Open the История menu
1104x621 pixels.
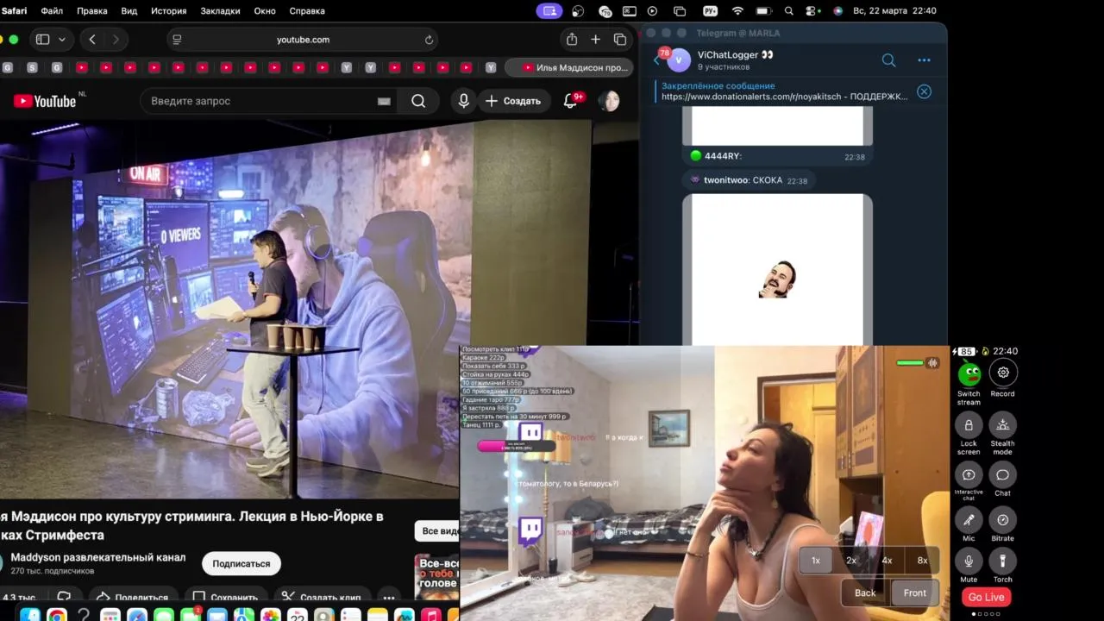pos(169,11)
